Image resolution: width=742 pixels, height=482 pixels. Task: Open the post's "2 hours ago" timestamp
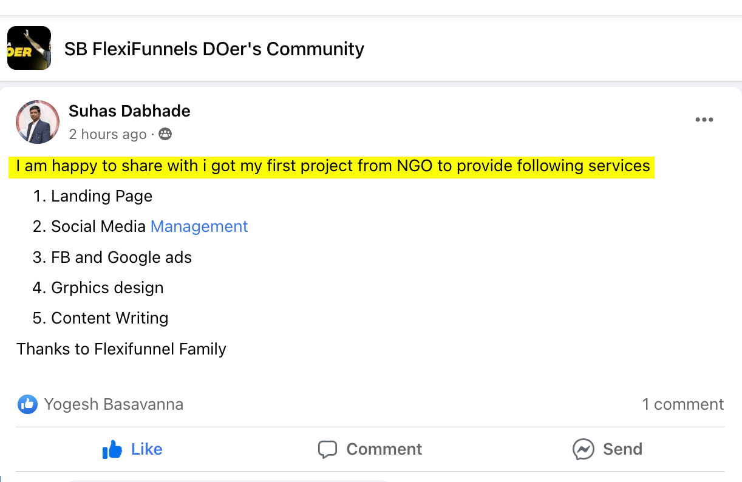[x=107, y=134]
